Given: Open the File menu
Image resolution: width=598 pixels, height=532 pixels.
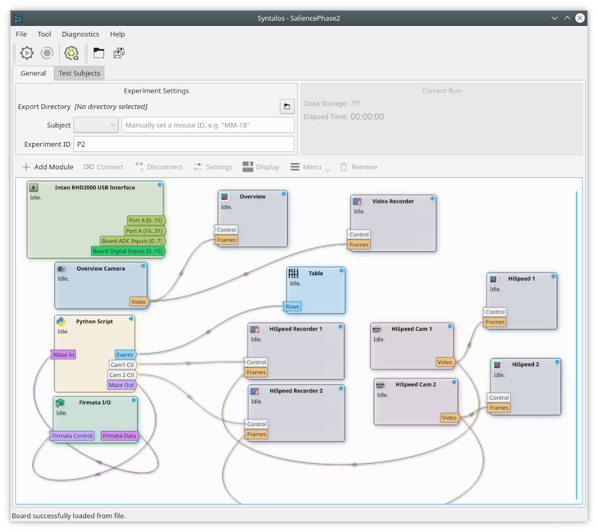Looking at the screenshot, I should (x=22, y=34).
